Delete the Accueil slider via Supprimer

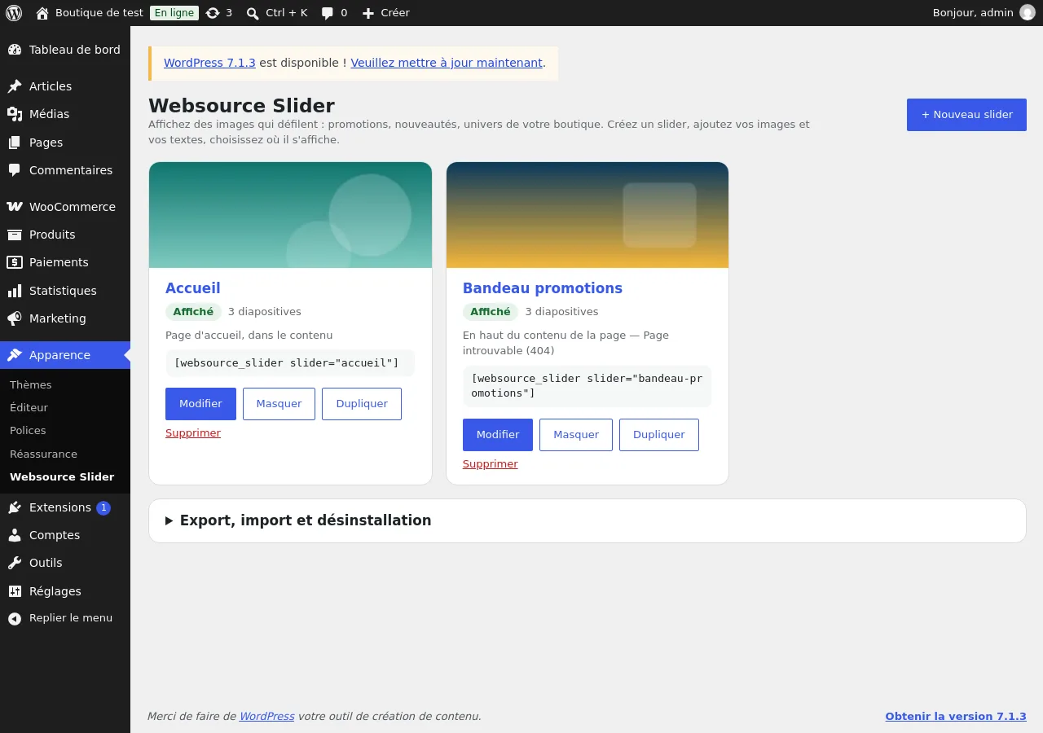pyautogui.click(x=193, y=433)
